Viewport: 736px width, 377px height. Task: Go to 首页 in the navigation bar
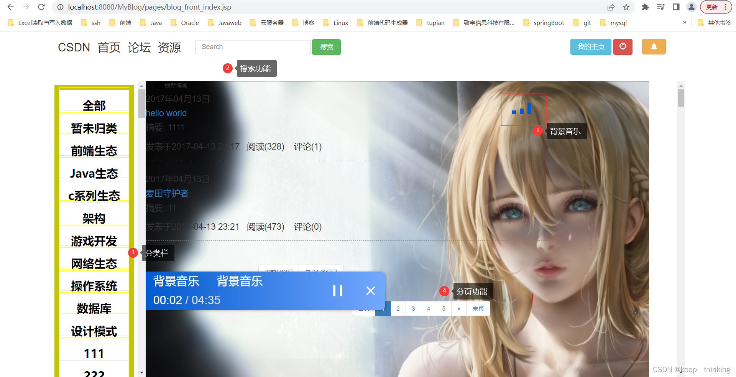click(109, 48)
